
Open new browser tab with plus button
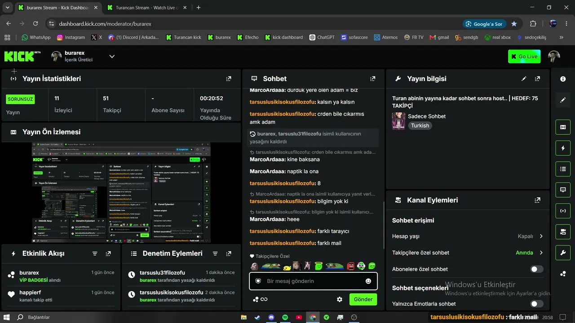coord(199,8)
